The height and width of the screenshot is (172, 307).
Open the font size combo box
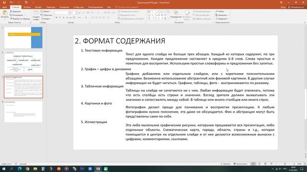click(x=72, y=13)
